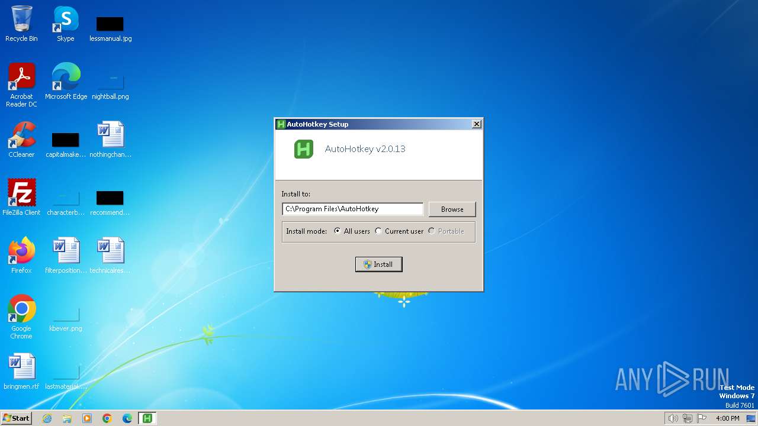Open the Recycle Bin desktop icon
758x426 pixels.
21,24
